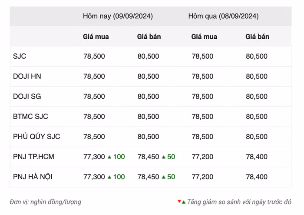Click the DOJI SG row label
Viewport: 304px width, 215px height.
pos(27,96)
